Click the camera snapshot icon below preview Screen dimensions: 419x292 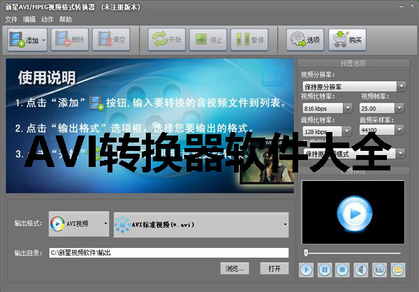click(379, 270)
